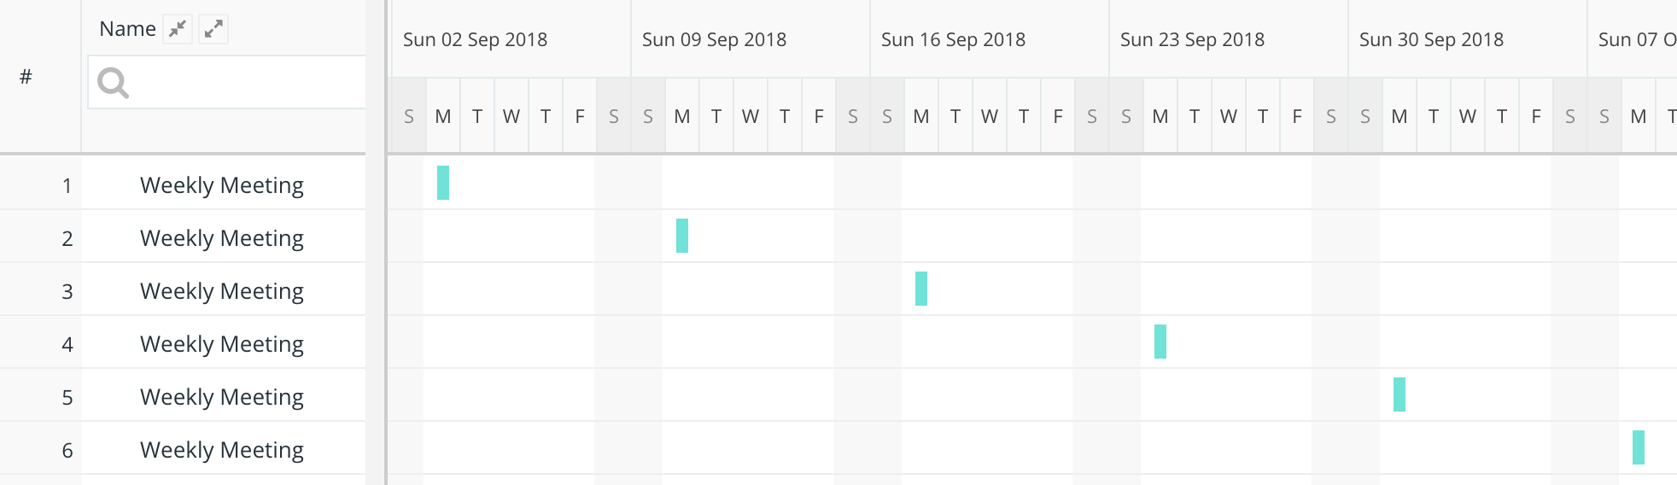Image resolution: width=1677 pixels, height=485 pixels.
Task: Click the # column header
Action: tap(26, 77)
